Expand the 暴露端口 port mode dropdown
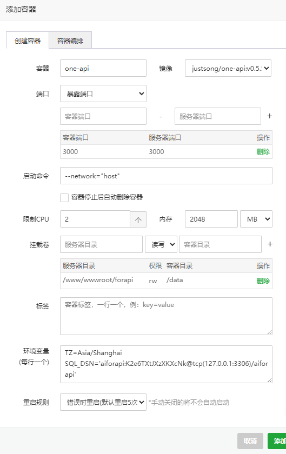The image size is (286, 454). [x=103, y=94]
